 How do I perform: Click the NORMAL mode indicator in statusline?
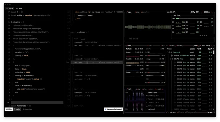(9, 109)
